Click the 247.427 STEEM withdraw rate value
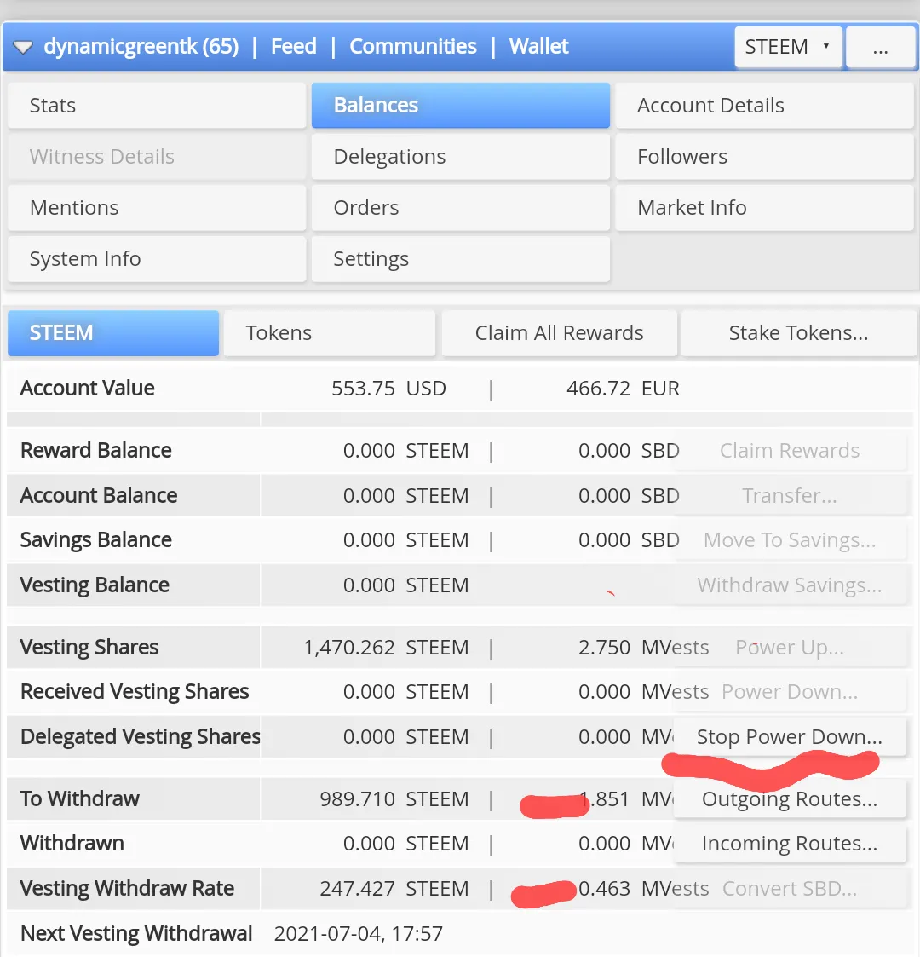The height and width of the screenshot is (957, 920). pos(394,889)
